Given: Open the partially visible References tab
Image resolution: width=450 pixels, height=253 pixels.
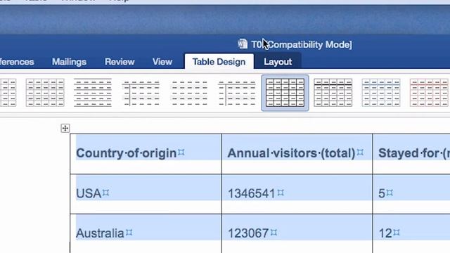Looking at the screenshot, I should point(17,62).
